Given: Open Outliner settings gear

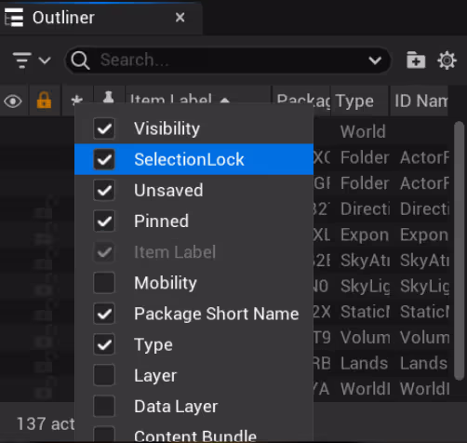Looking at the screenshot, I should [x=447, y=60].
